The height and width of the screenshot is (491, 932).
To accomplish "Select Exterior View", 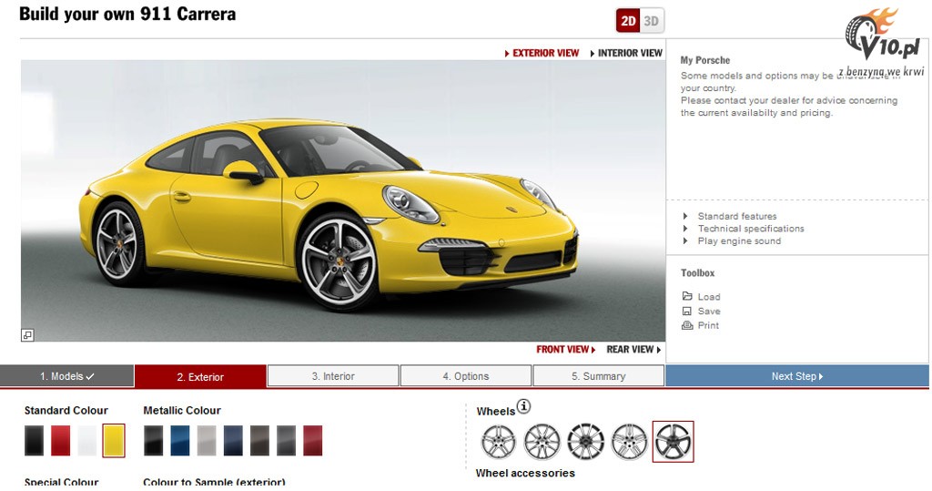I will point(542,53).
